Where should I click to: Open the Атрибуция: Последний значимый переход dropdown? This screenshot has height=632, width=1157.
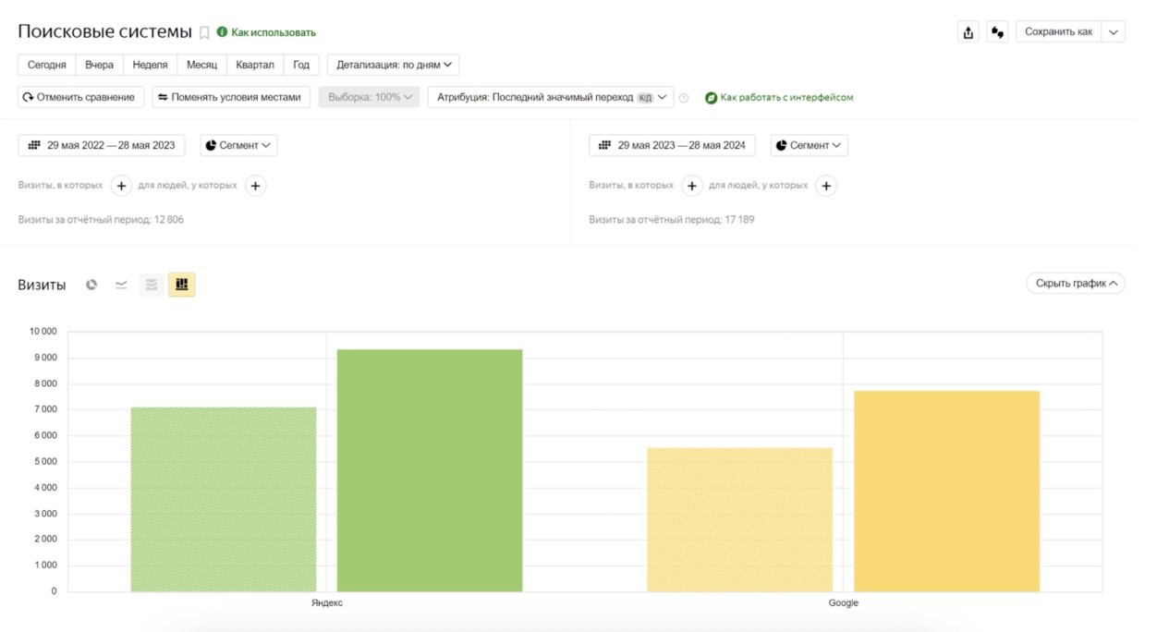point(551,97)
